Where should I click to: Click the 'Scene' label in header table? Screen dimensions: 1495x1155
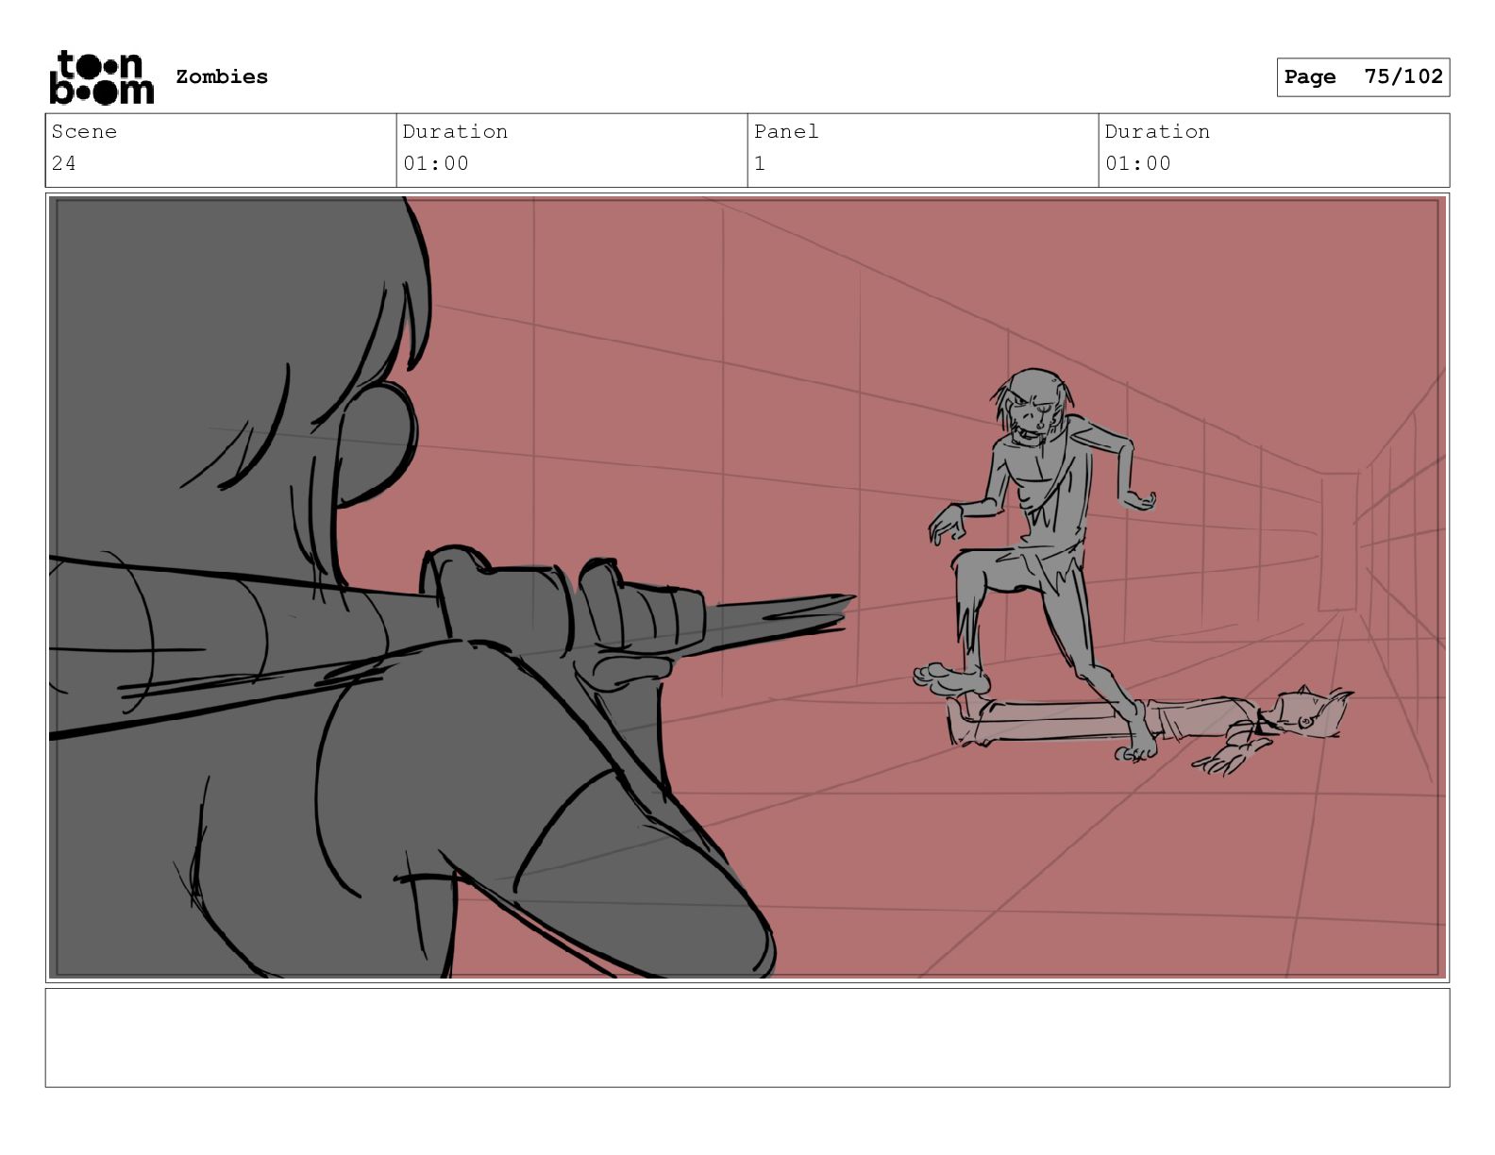coord(84,131)
